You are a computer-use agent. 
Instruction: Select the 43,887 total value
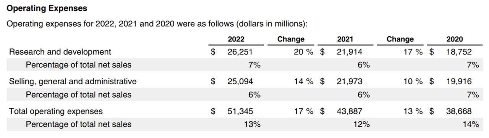pyautogui.click(x=350, y=111)
